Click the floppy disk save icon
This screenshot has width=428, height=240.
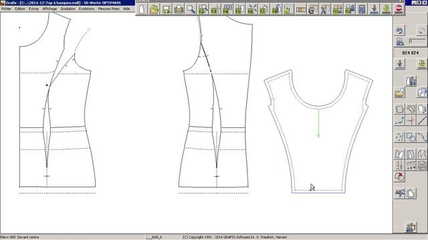(167, 9)
